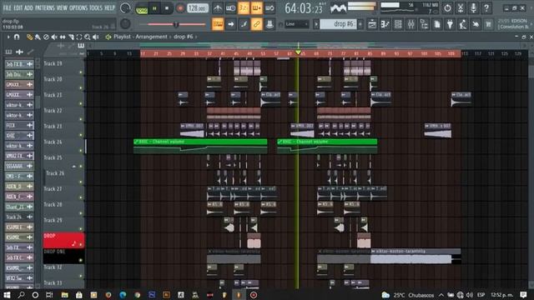
Task: Select the Playlist select tool
Action: coord(79,37)
